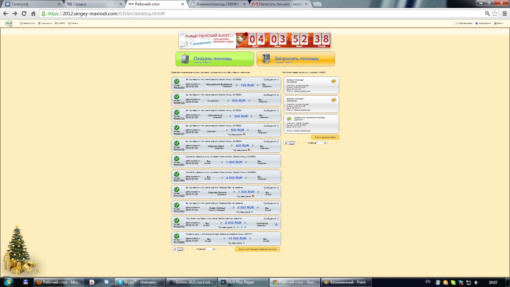The height and width of the screenshot is (287, 510).
Task: Click the EN language indicator in the tray
Action: coord(428,282)
